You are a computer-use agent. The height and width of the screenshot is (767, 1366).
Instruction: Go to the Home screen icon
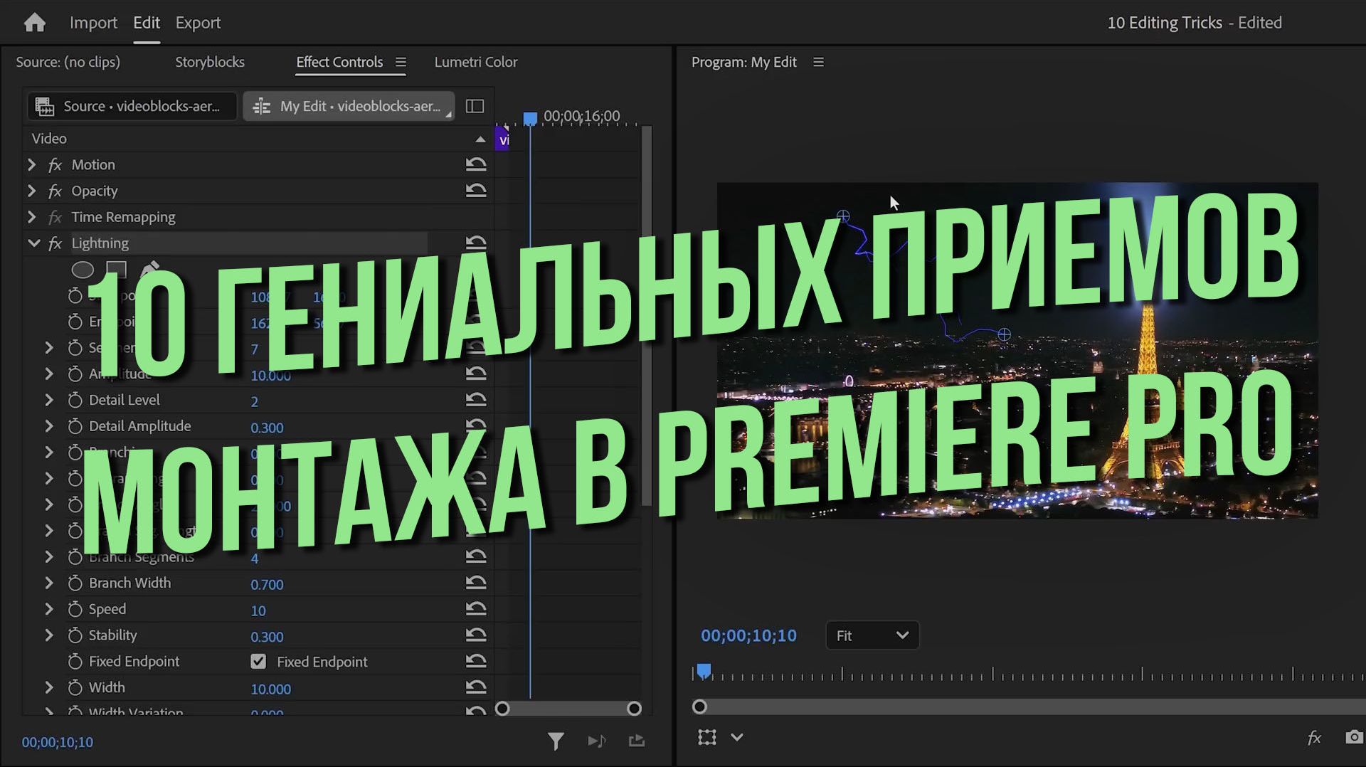pos(34,23)
